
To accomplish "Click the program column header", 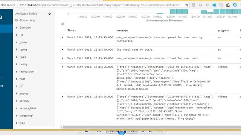I will (x=223, y=30).
